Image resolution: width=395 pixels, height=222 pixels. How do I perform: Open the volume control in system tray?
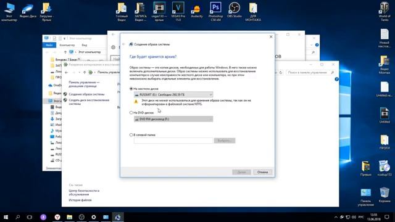click(354, 217)
